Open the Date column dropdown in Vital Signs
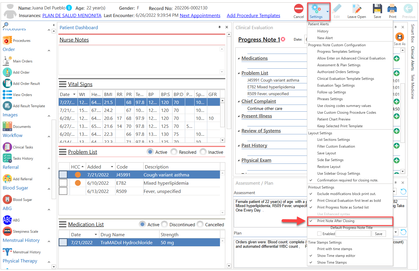Screen dimensions: 419x271 click(73, 94)
